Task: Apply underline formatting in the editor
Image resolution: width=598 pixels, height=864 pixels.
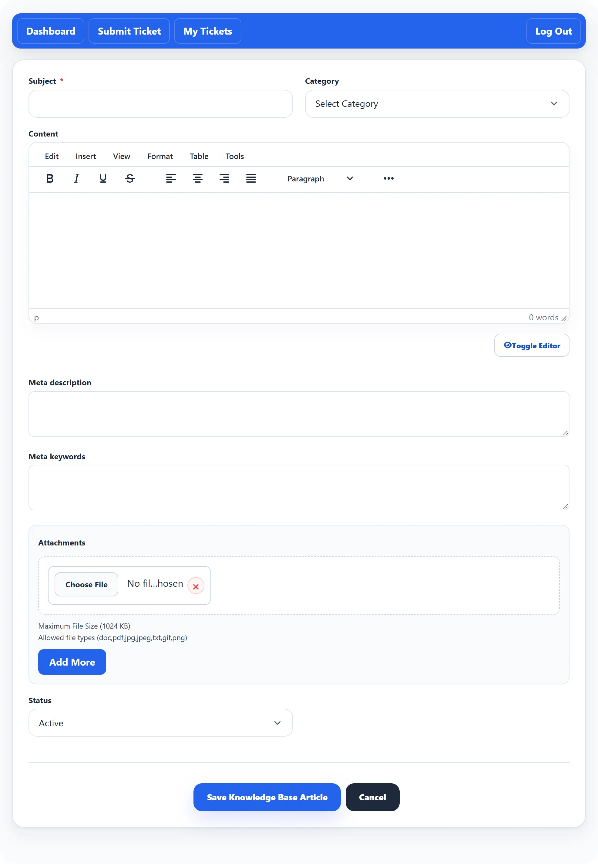Action: [x=103, y=178]
